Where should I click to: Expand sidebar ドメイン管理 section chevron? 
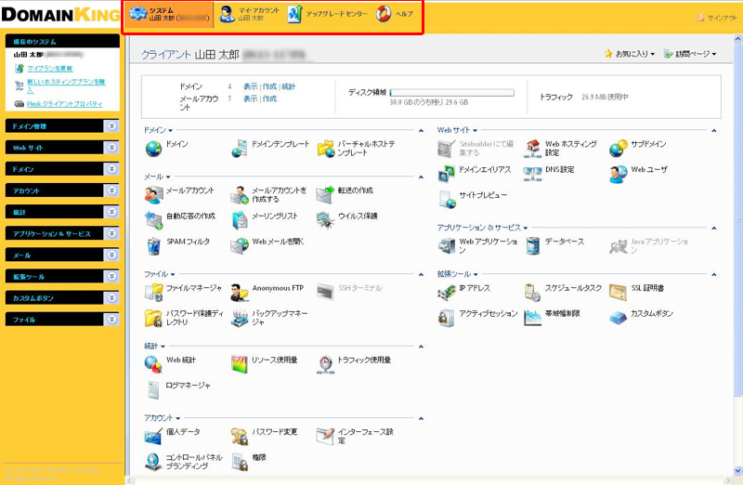click(x=111, y=125)
